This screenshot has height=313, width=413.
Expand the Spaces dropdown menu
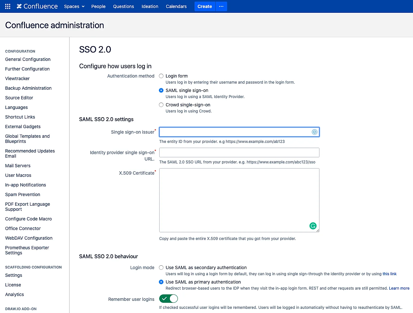(74, 6)
